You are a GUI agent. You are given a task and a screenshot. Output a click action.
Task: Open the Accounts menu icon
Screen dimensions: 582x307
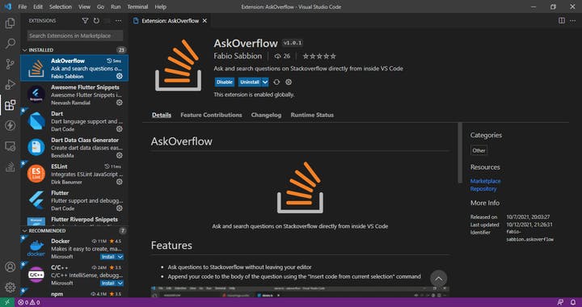tap(10, 267)
